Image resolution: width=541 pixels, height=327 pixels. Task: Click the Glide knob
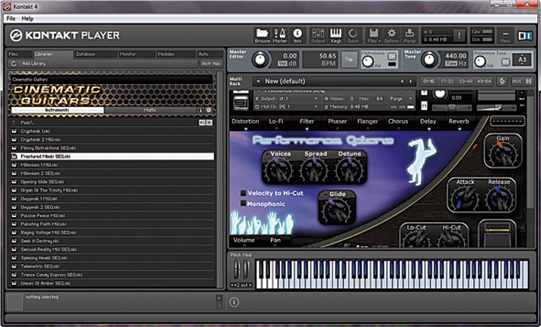(x=337, y=211)
